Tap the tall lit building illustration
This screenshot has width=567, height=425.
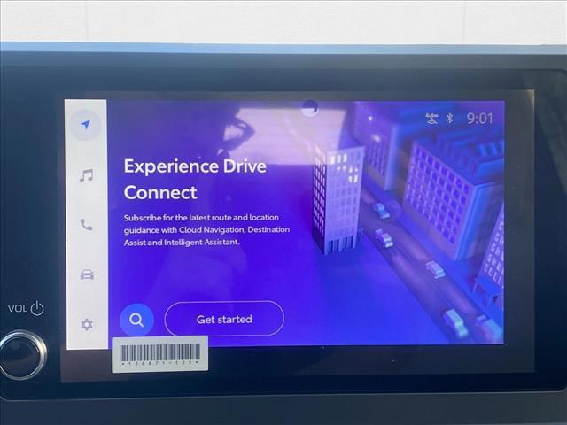click(336, 195)
